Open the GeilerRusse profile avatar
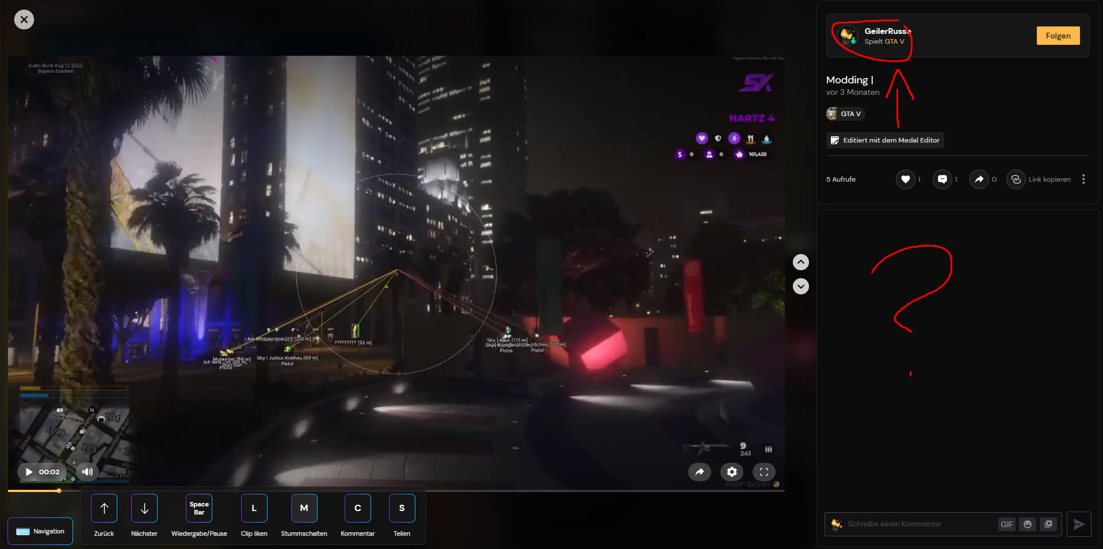Screen dimensions: 1103x549 tap(847, 36)
